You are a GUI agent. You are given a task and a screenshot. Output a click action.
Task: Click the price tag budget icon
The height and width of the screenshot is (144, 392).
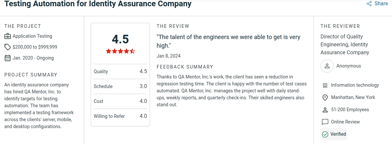(x=8, y=47)
